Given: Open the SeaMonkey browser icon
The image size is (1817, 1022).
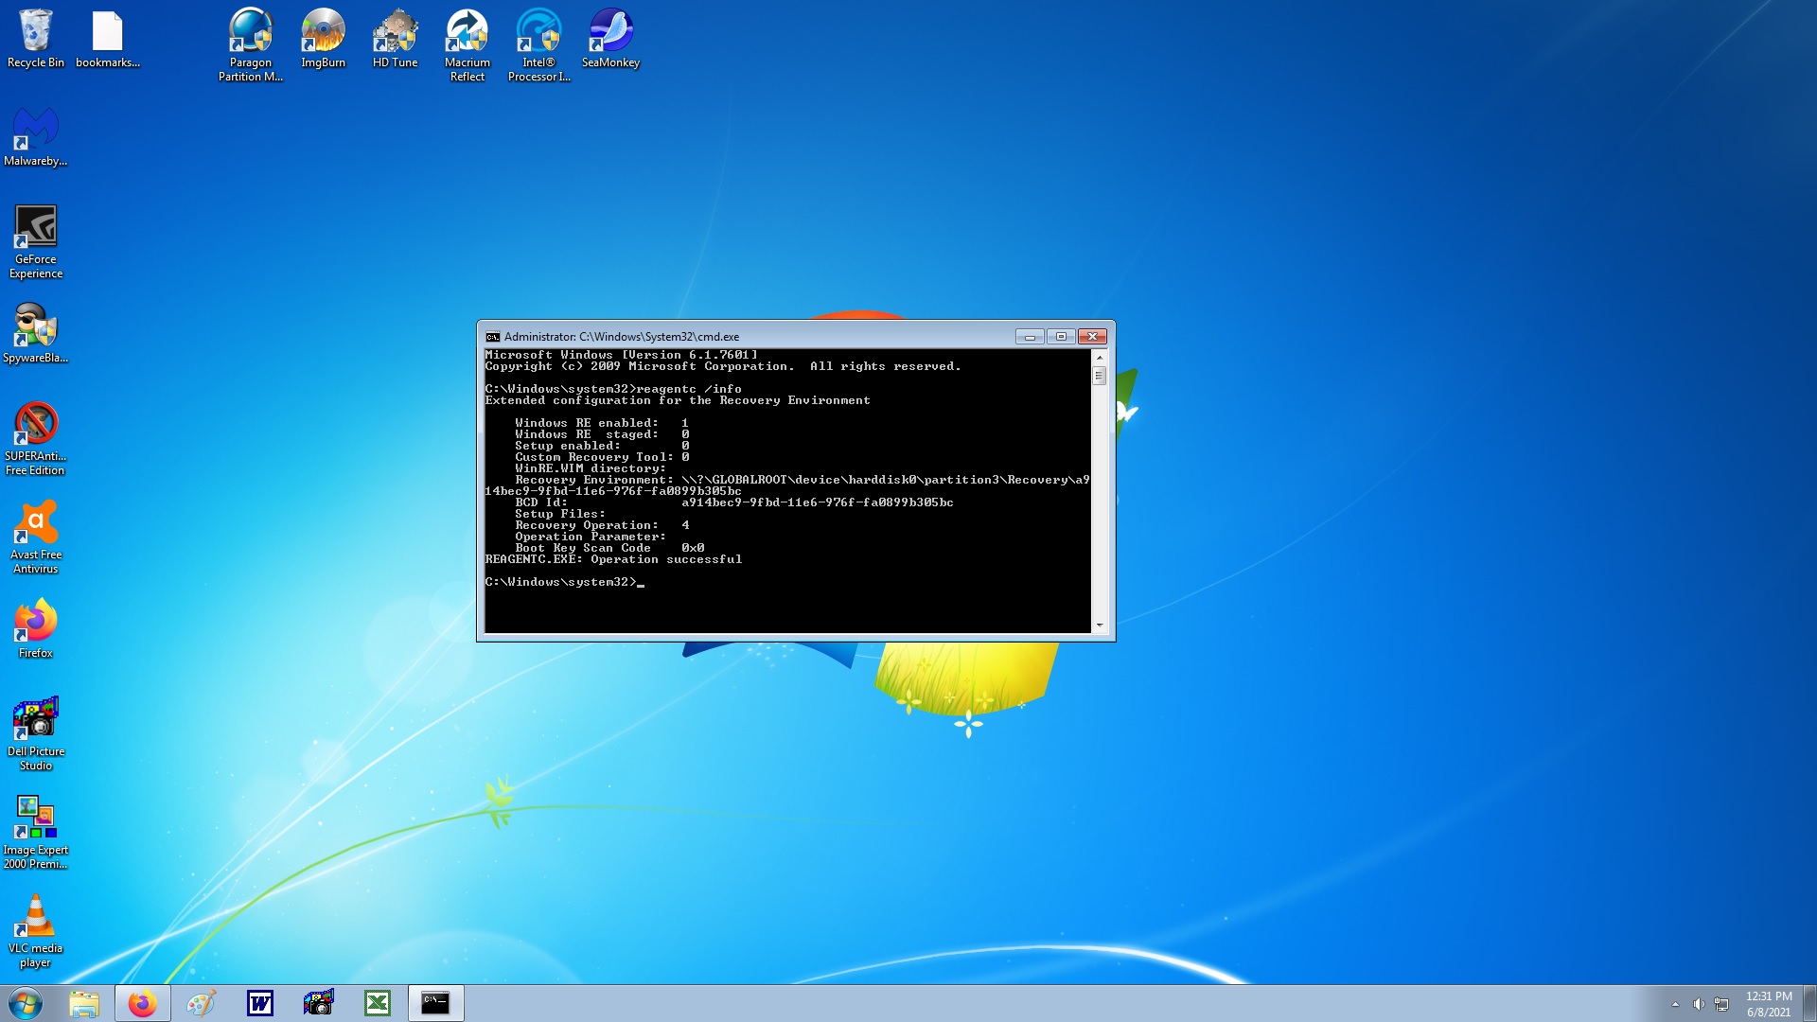Looking at the screenshot, I should (610, 38).
